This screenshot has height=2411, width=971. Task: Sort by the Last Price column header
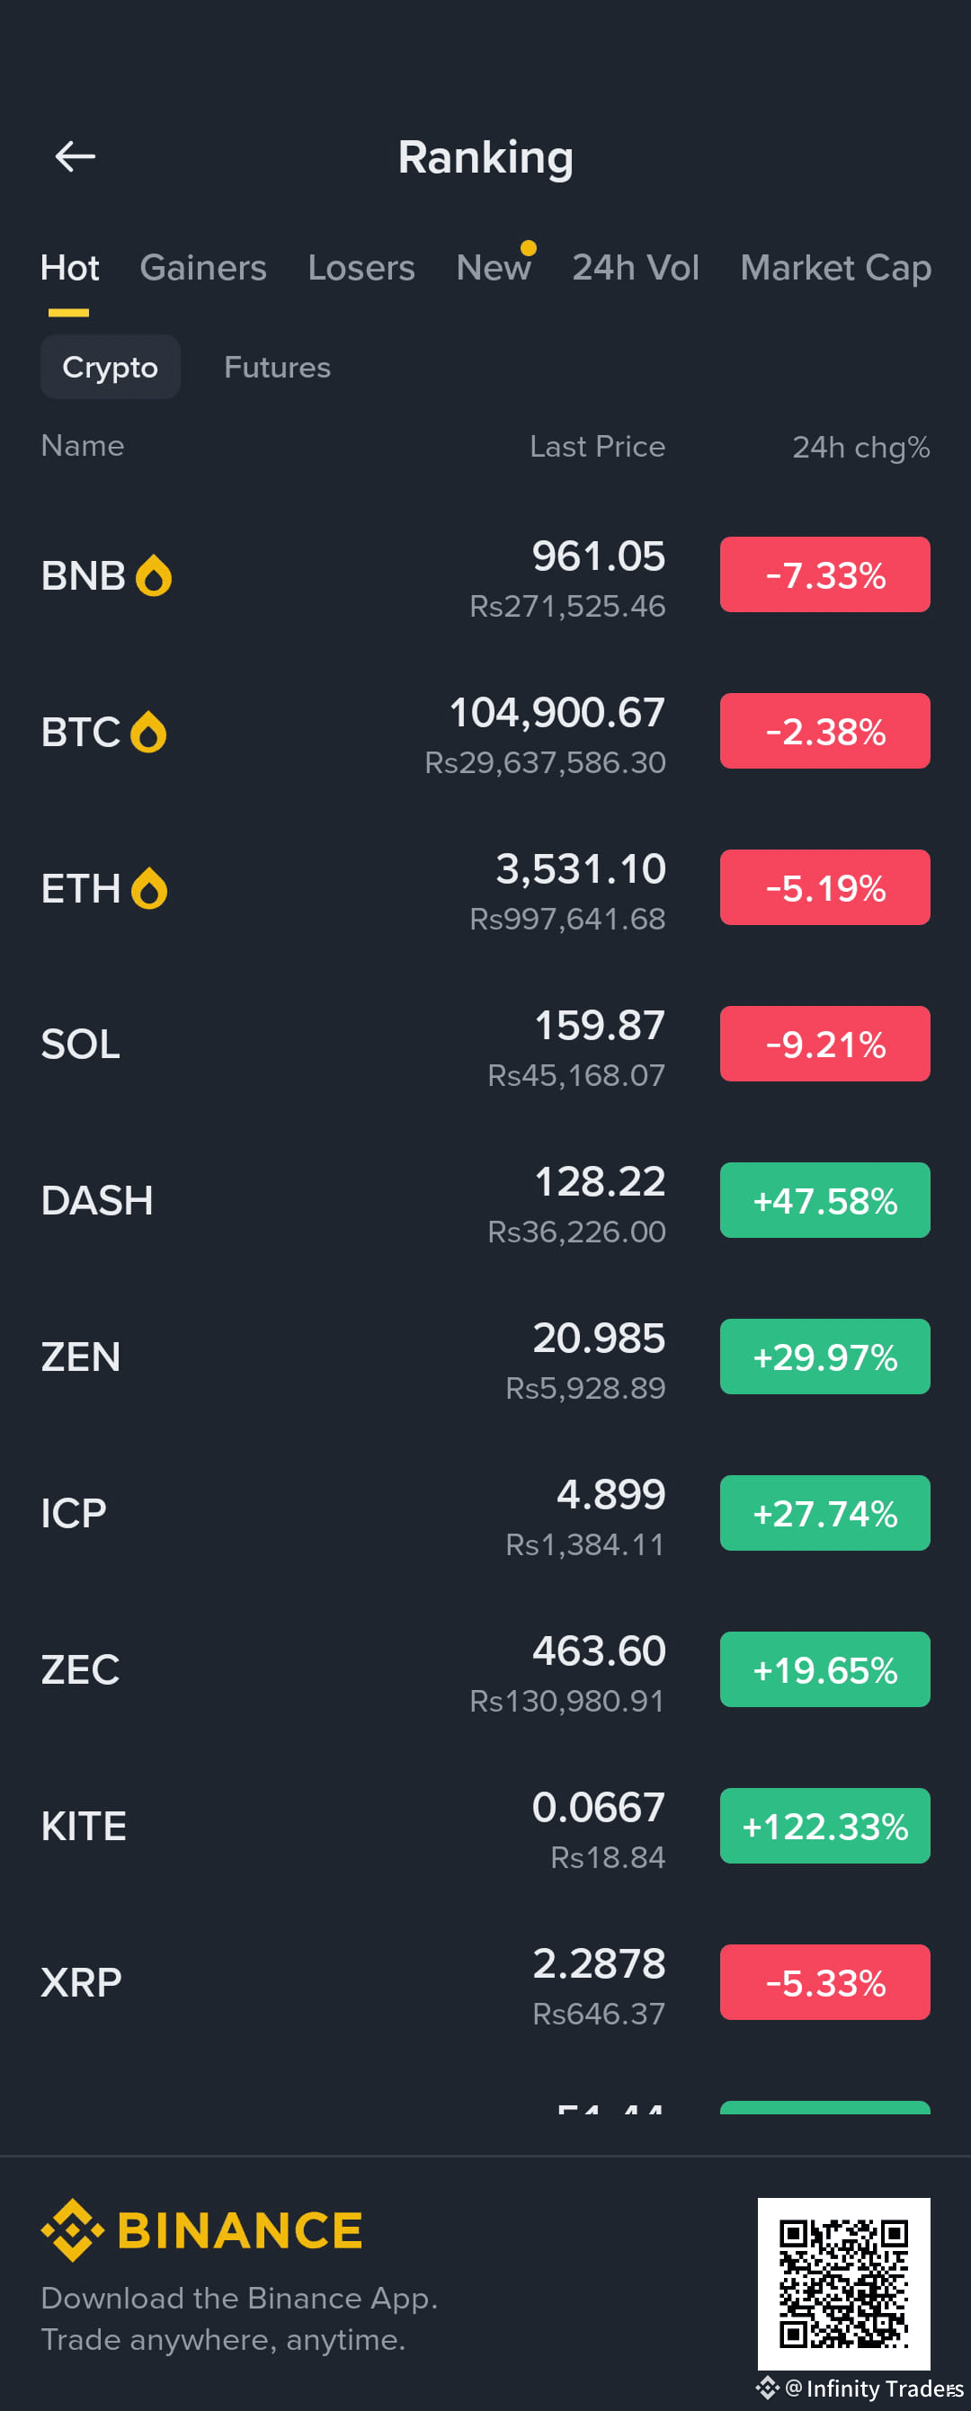point(597,447)
